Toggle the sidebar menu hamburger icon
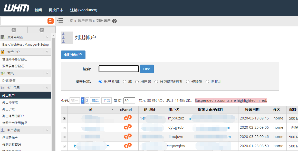The width and height of the screenshot is (298, 151). point(60,20)
